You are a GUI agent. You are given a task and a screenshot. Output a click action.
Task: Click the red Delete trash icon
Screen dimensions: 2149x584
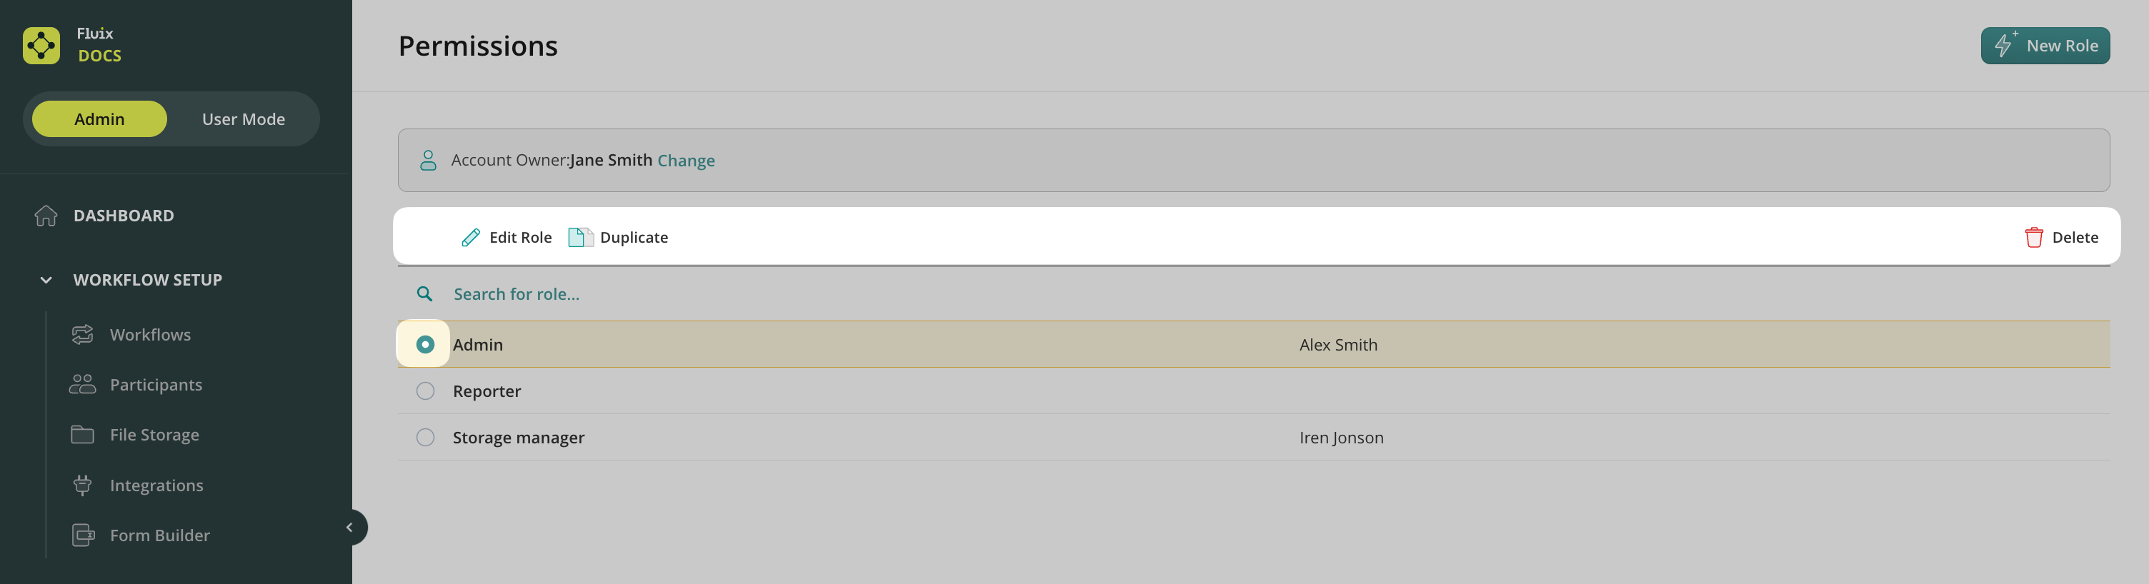[2034, 238]
